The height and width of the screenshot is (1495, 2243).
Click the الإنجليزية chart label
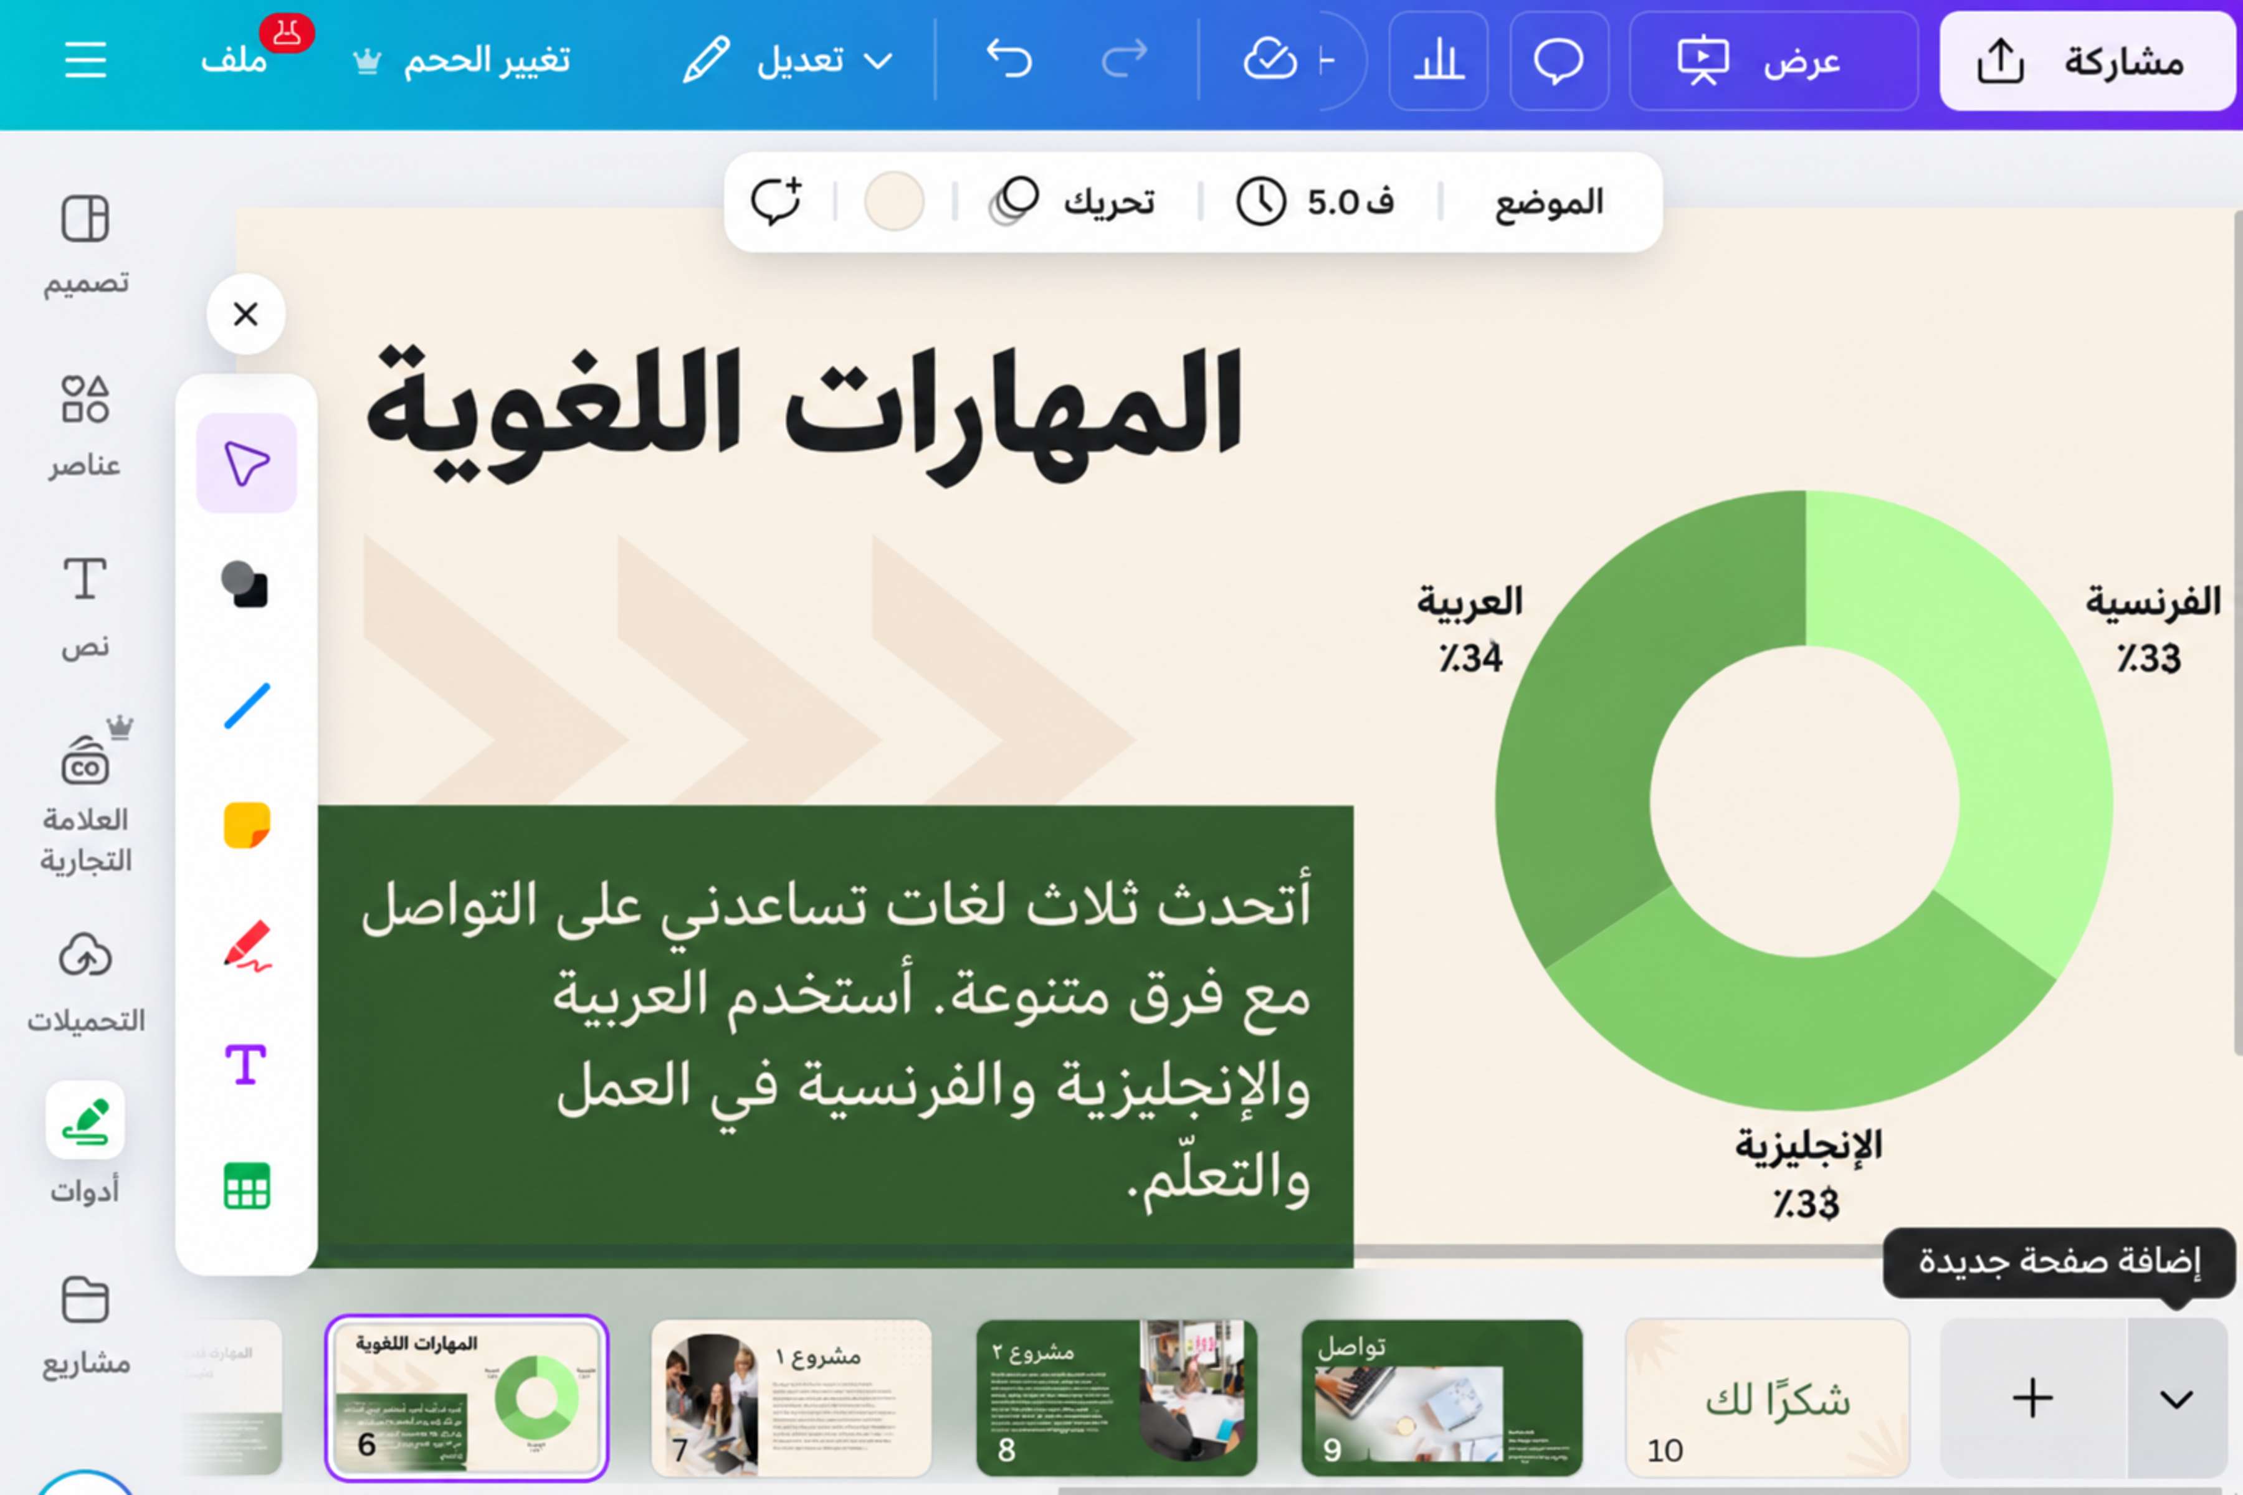pyautogui.click(x=1808, y=1145)
